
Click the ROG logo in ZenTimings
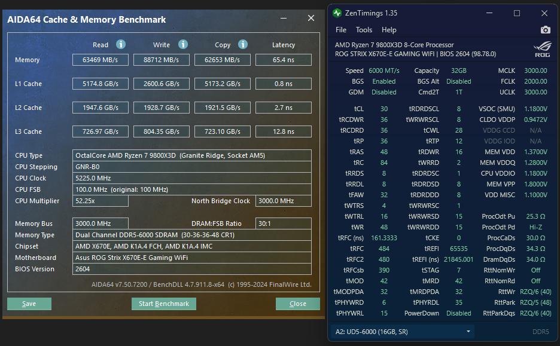(x=542, y=50)
